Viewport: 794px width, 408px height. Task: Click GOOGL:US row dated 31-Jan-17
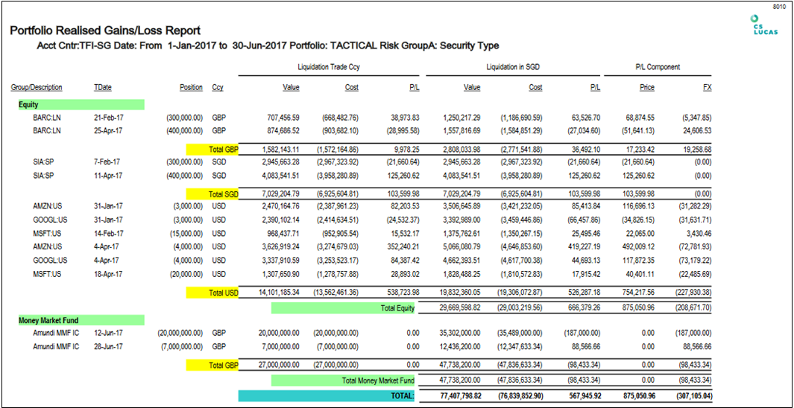click(x=372, y=220)
